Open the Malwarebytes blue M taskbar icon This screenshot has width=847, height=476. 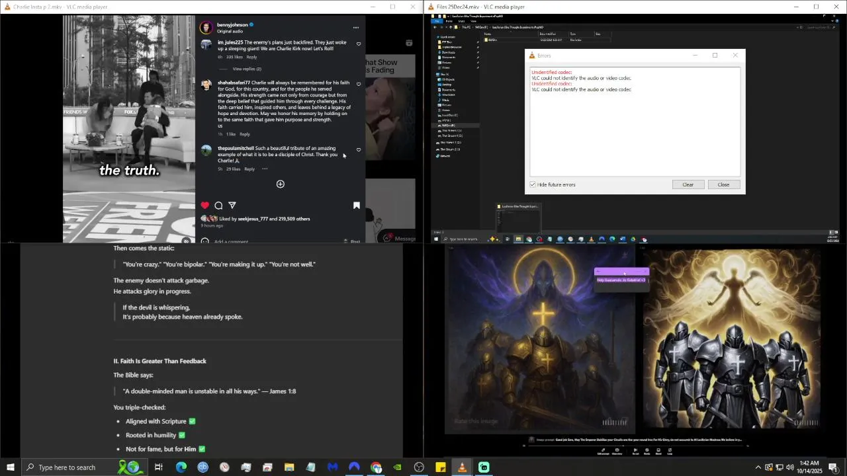(332, 467)
